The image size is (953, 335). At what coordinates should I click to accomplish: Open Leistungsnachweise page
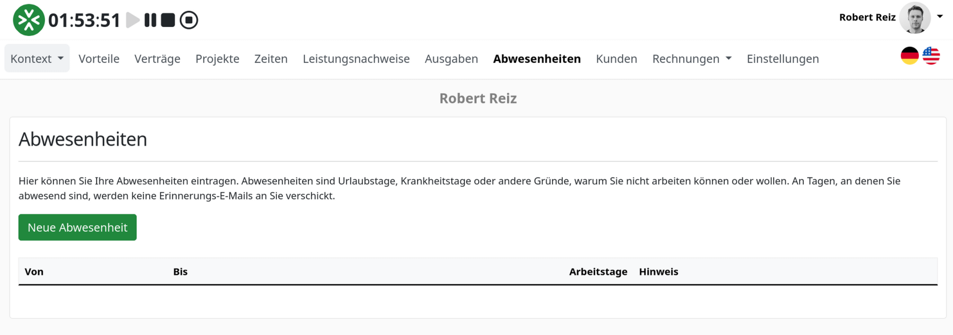(356, 59)
